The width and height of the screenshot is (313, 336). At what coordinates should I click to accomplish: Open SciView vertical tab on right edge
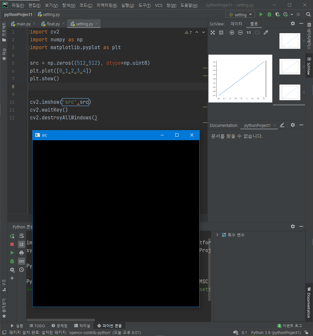[309, 66]
